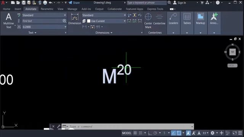Click the Share button
The image size is (244, 137).
point(74,3)
